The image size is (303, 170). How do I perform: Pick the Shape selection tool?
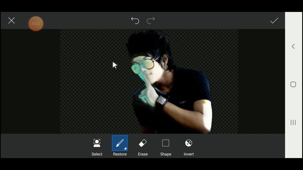click(166, 143)
